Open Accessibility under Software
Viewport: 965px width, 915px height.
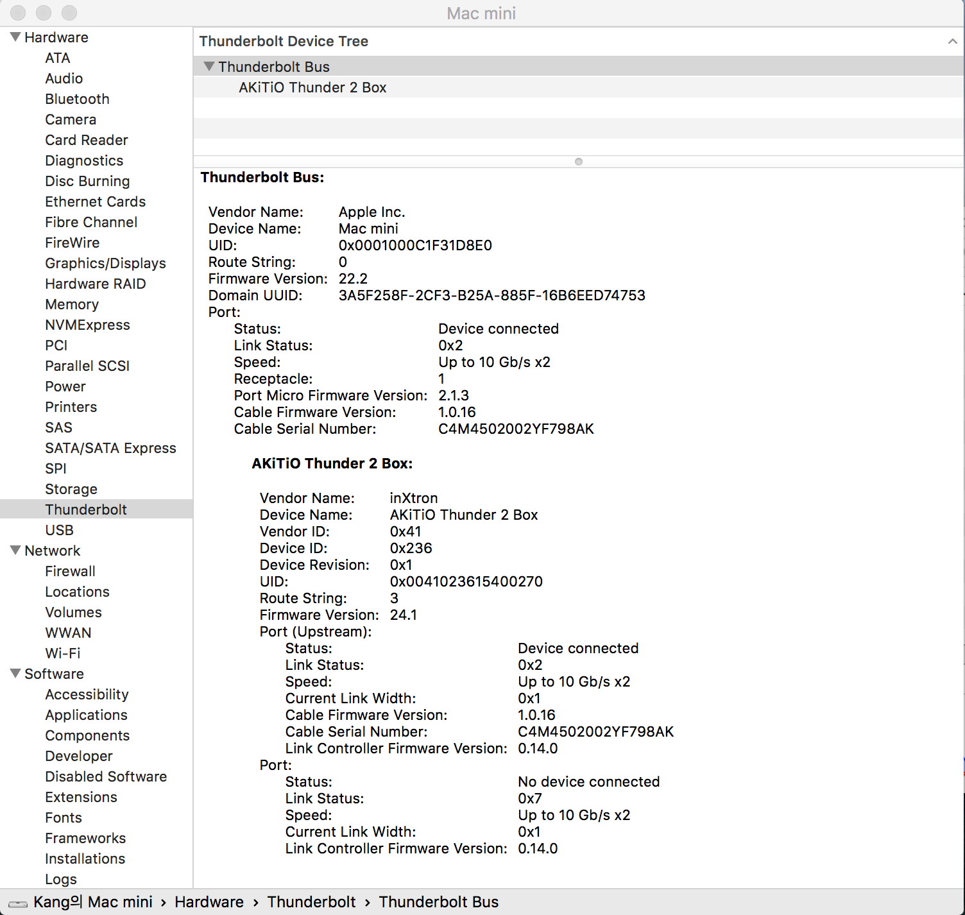coord(87,694)
